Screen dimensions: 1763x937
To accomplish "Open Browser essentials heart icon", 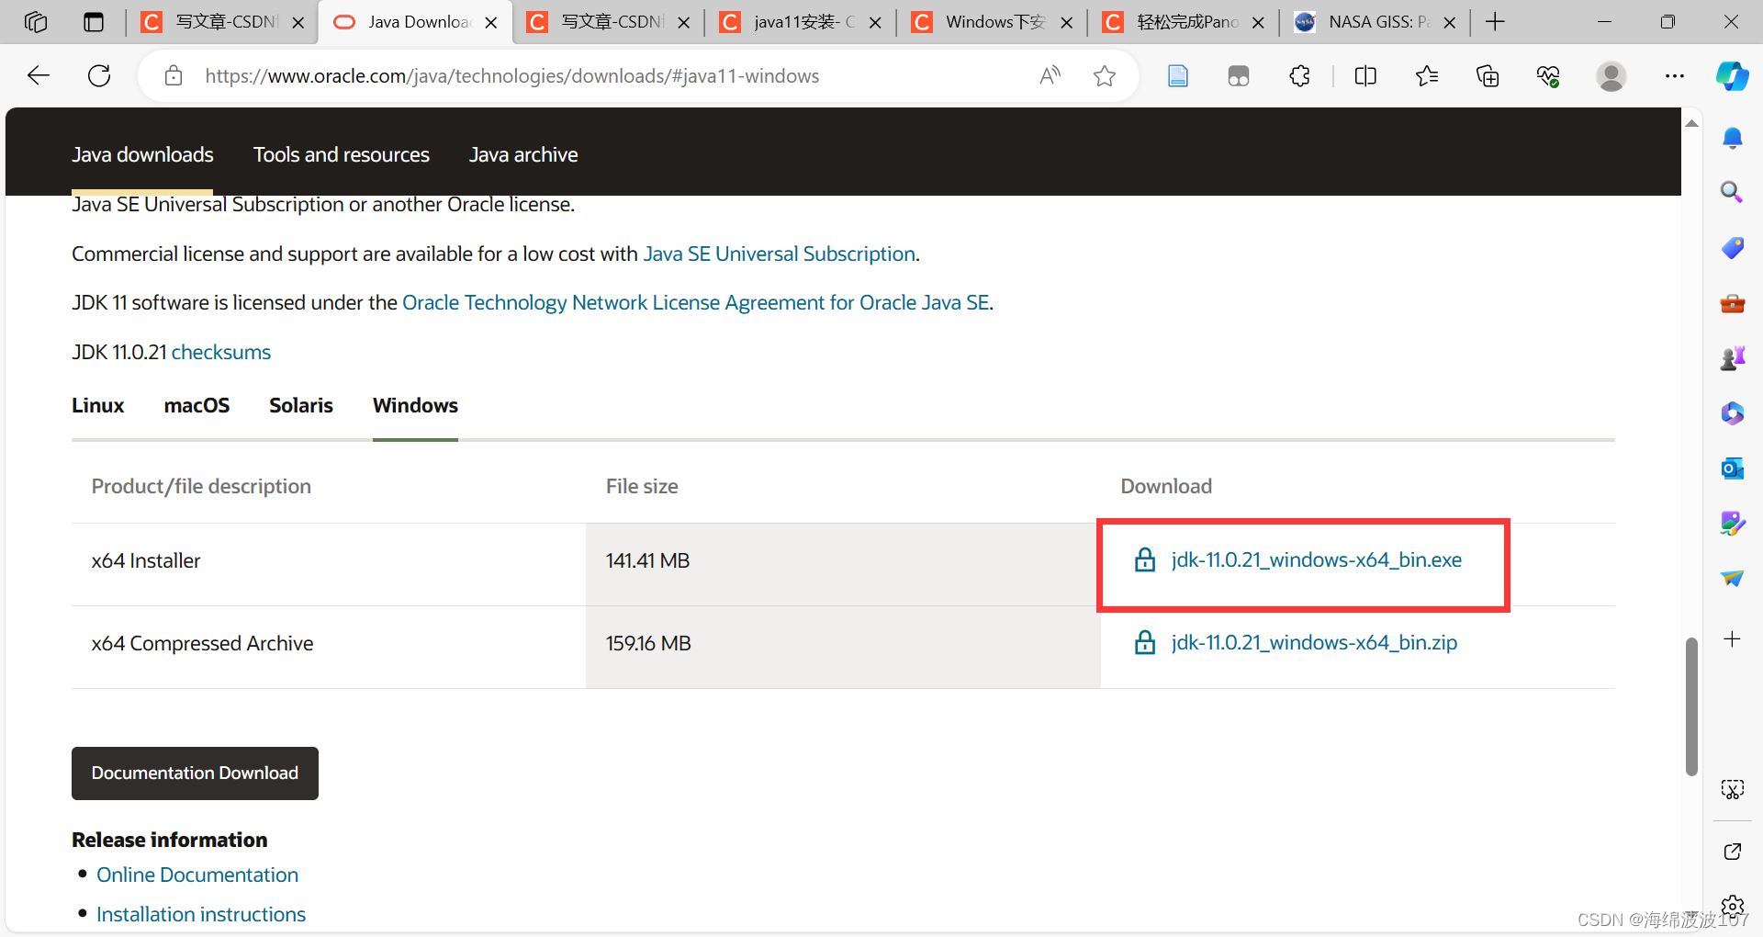I will pyautogui.click(x=1548, y=75).
